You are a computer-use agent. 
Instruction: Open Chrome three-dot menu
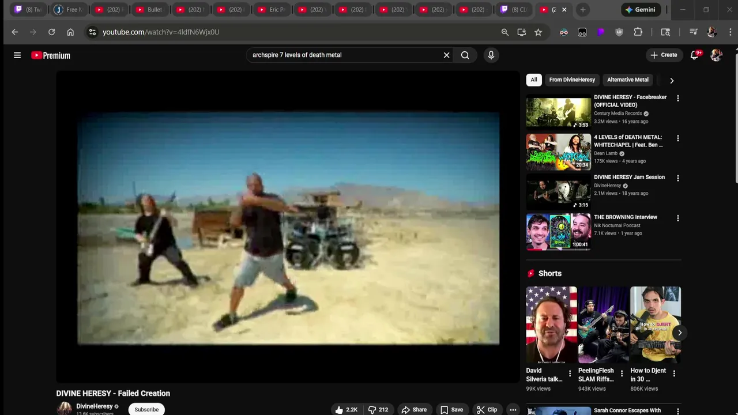(730, 32)
